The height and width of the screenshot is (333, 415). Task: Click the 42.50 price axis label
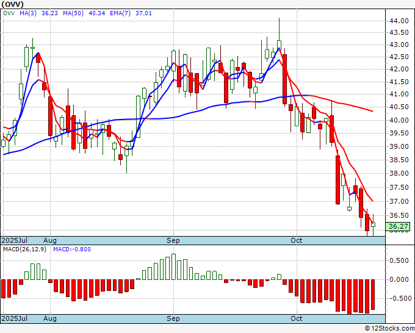[399, 57]
